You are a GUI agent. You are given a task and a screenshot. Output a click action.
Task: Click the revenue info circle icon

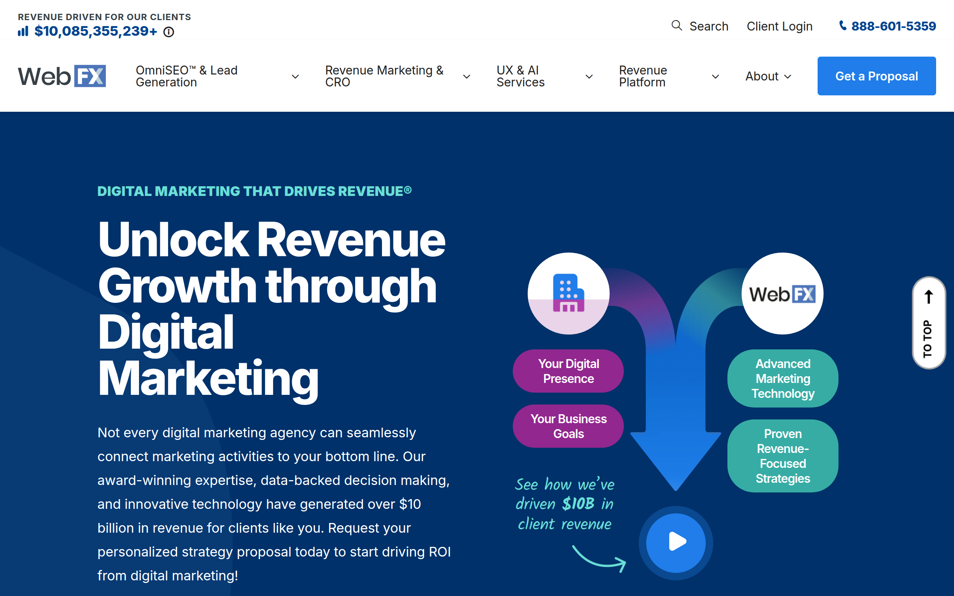point(169,32)
